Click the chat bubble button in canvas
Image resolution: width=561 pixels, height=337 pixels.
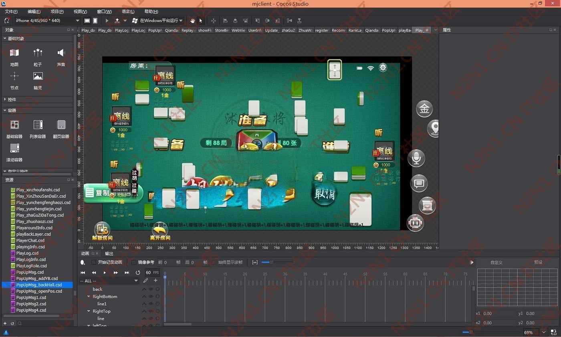419,183
